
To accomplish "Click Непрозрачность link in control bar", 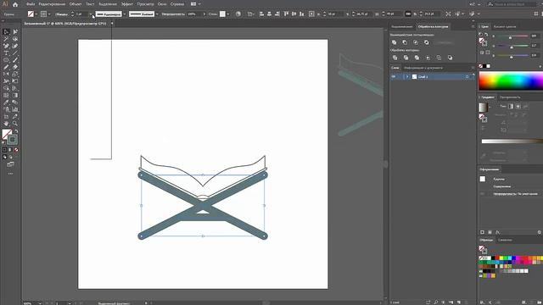I will click(x=173, y=14).
